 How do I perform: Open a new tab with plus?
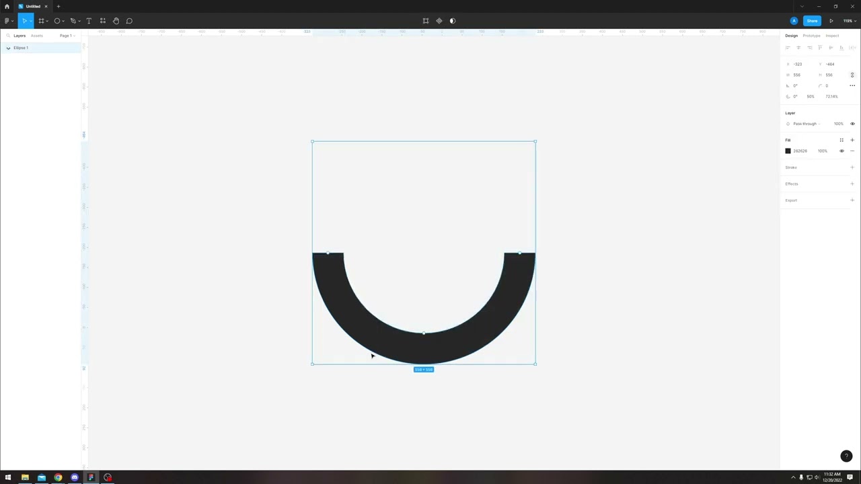pyautogui.click(x=59, y=6)
